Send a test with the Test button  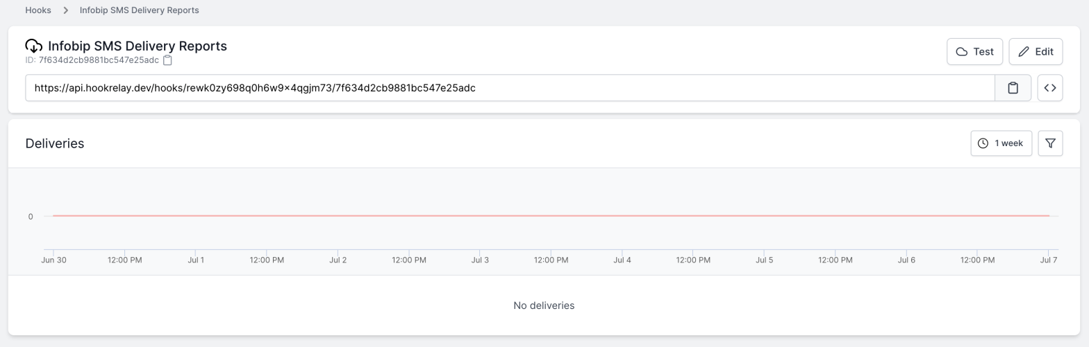point(974,51)
